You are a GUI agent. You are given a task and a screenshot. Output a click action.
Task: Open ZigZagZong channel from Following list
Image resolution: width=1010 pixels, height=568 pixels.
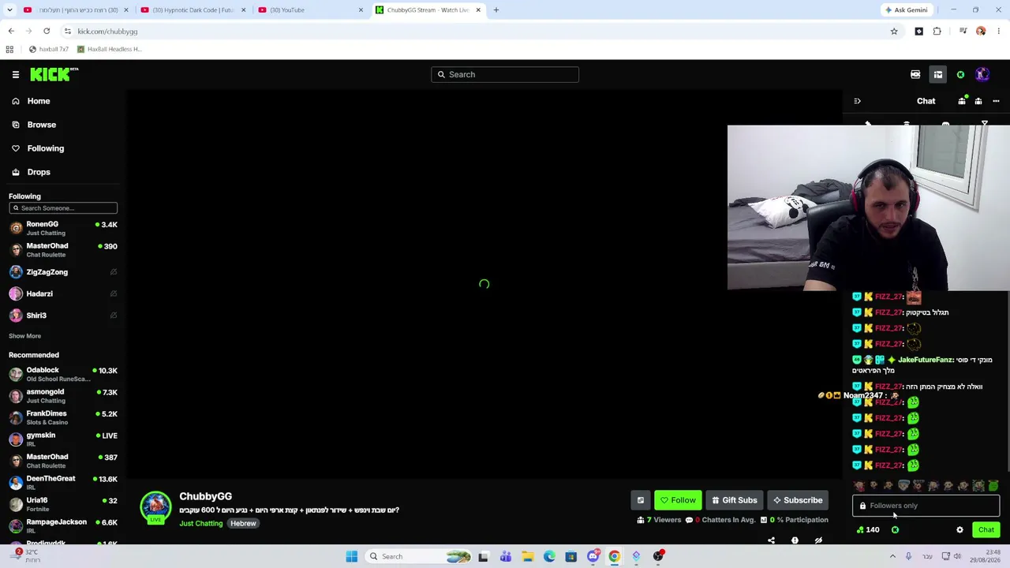[63, 272]
